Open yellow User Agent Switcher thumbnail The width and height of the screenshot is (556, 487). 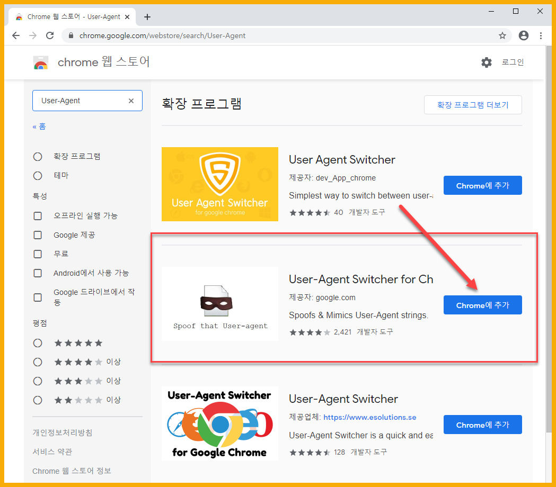tap(220, 184)
